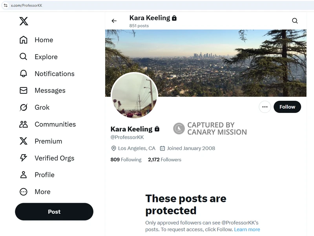The height and width of the screenshot is (236, 314).
Task: Open the Communities people icon
Action: (x=24, y=124)
